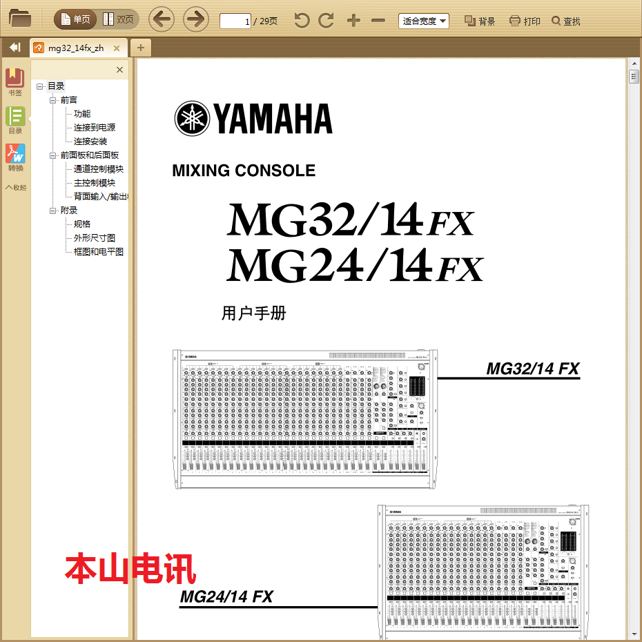Open the 背景 background option
Viewport: 642px width, 642px height.
tap(480, 21)
